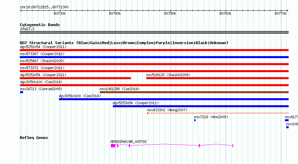Screen dimensions: 298x164
Task: Open the dgv5251n54 (Cooper2011) label
Action: coord(43,47)
